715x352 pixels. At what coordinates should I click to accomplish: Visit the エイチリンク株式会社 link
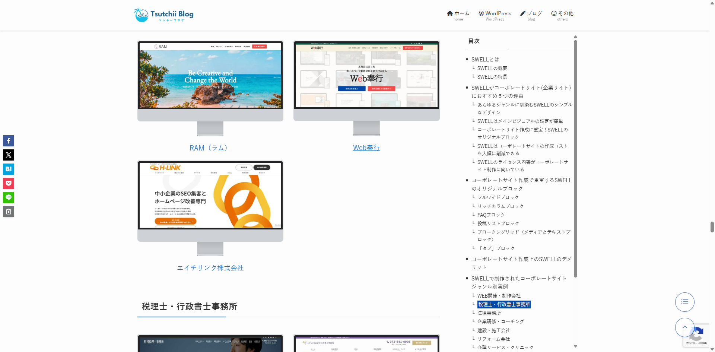tap(210, 268)
